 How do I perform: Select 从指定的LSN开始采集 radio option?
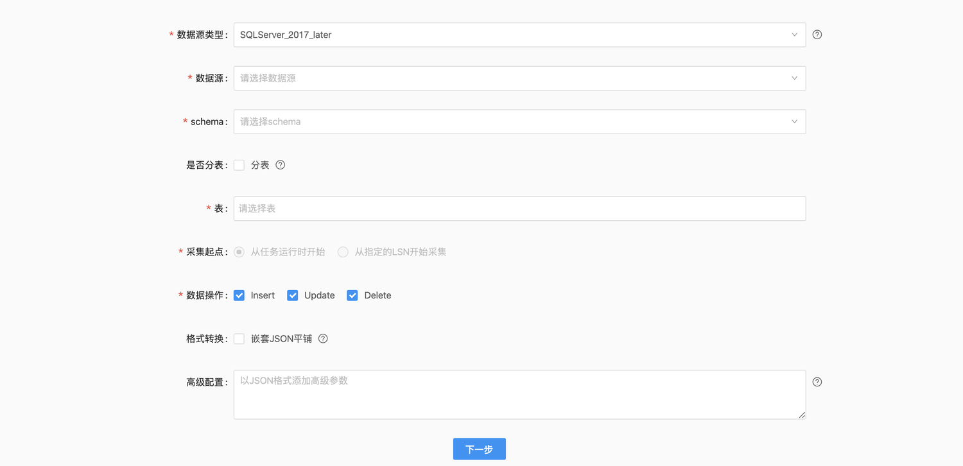click(x=343, y=252)
